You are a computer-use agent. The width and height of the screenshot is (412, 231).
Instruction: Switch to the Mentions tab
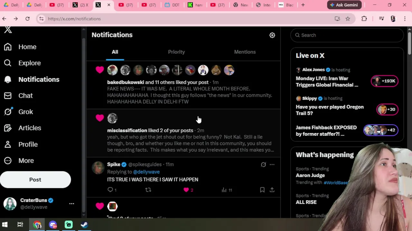click(x=245, y=52)
